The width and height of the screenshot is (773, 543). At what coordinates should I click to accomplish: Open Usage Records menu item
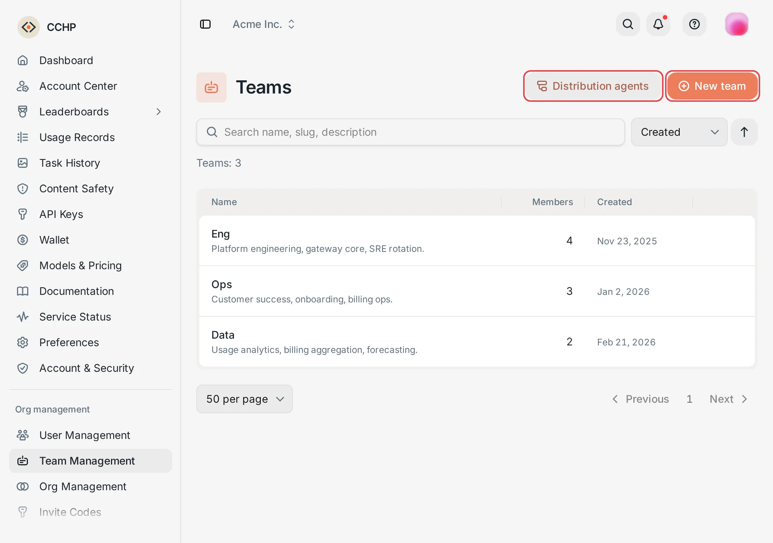(x=91, y=137)
